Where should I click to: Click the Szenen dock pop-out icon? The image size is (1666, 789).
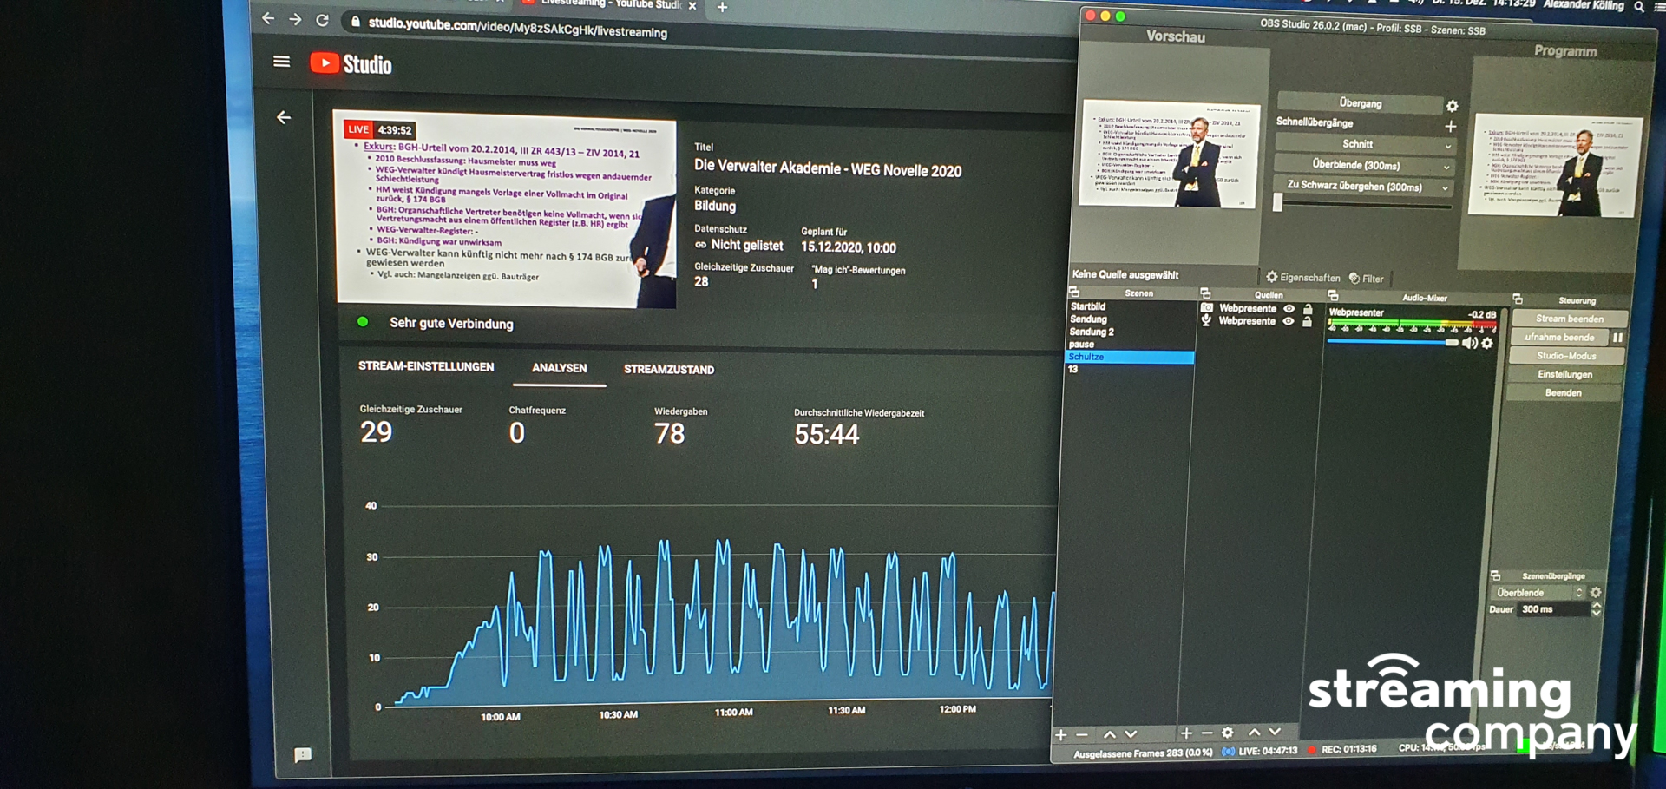coord(1074,293)
